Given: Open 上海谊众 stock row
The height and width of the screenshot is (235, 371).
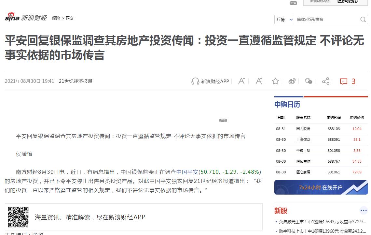Looking at the screenshot, I should pos(321,140).
